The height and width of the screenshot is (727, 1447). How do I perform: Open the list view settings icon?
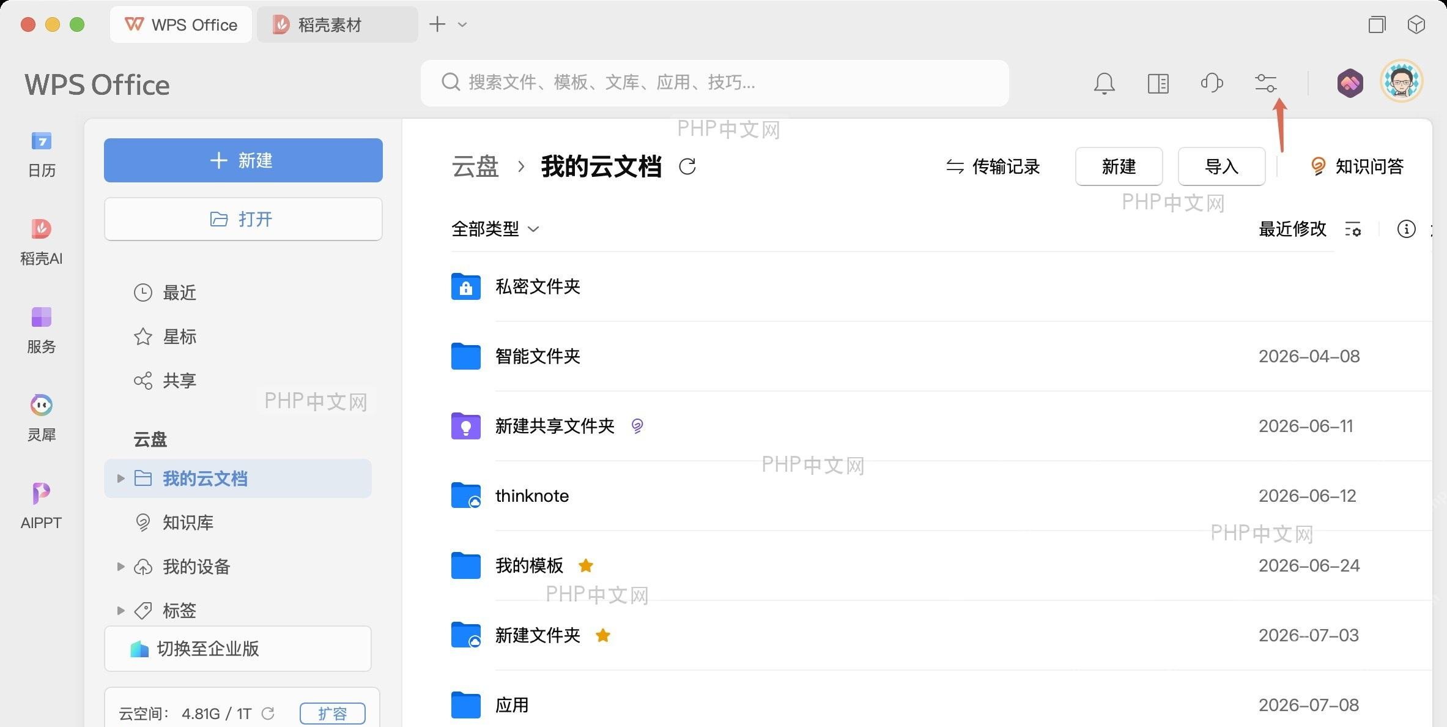[x=1353, y=229]
